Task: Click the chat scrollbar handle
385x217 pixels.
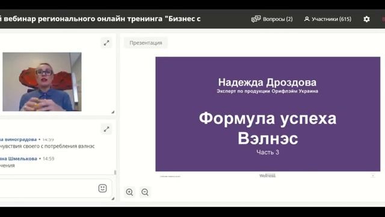Action: (115, 172)
